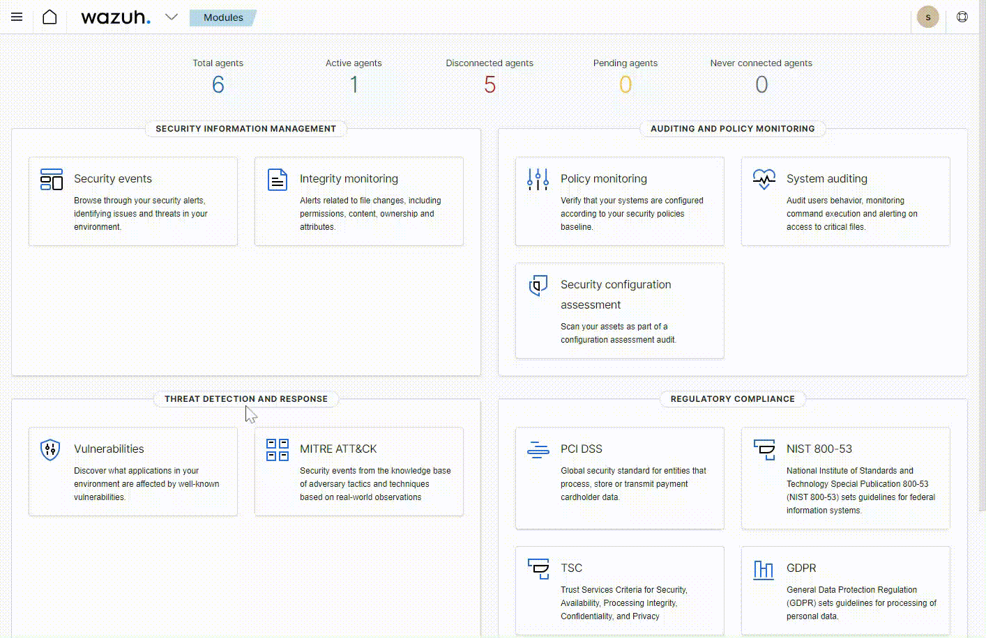This screenshot has width=986, height=638.
Task: Click 'National Institute of Standards' description
Action: 860,490
